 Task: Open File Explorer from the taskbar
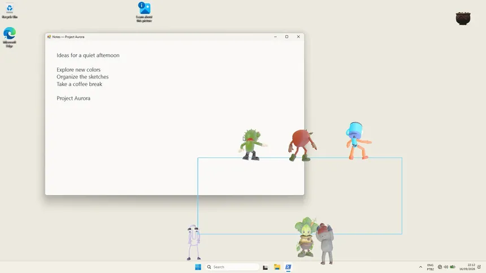[277, 267]
